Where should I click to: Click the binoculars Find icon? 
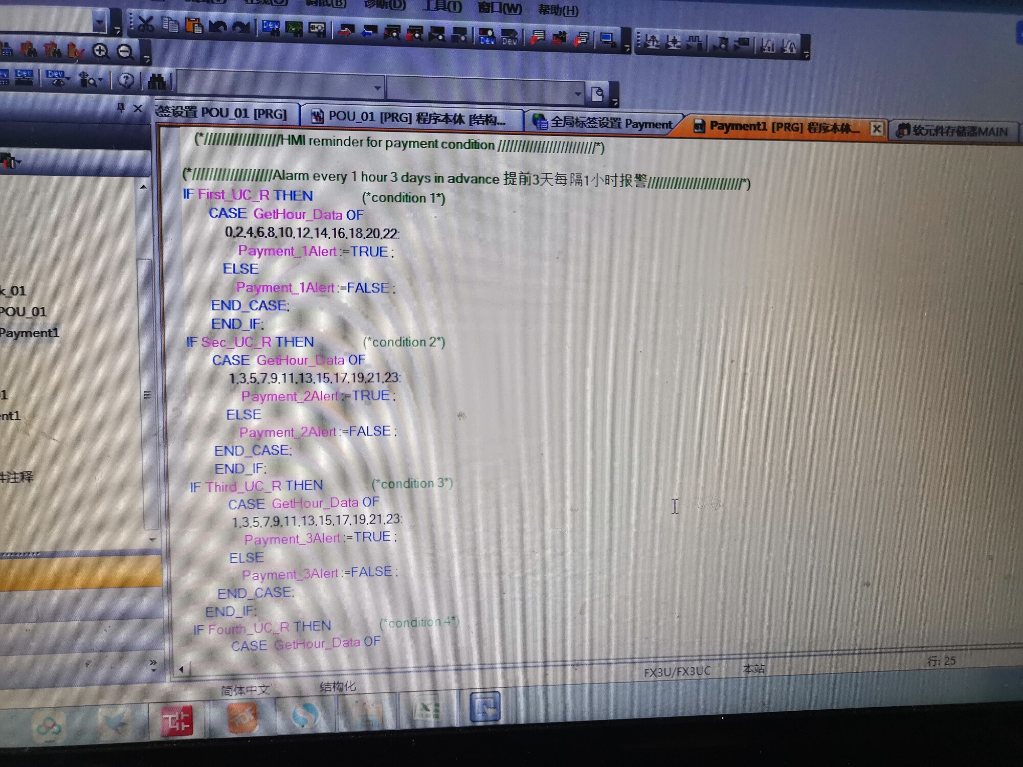point(157,81)
